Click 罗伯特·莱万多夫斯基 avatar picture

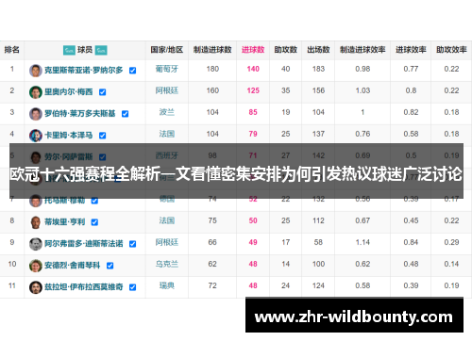point(36,114)
